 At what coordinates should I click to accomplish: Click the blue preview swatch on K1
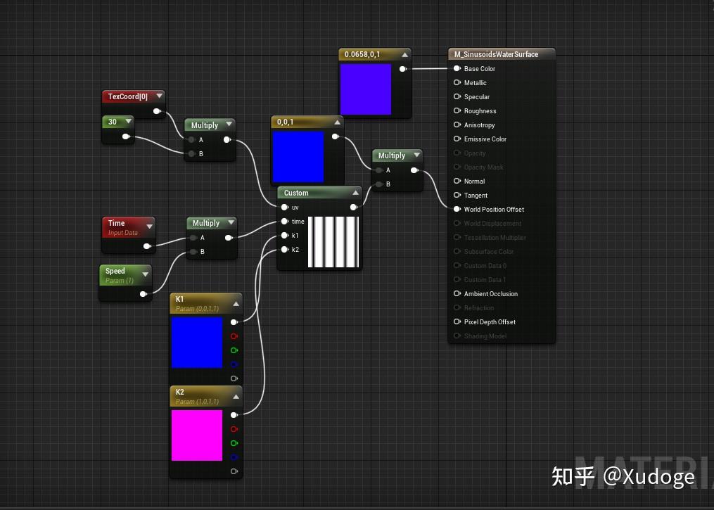tap(197, 343)
